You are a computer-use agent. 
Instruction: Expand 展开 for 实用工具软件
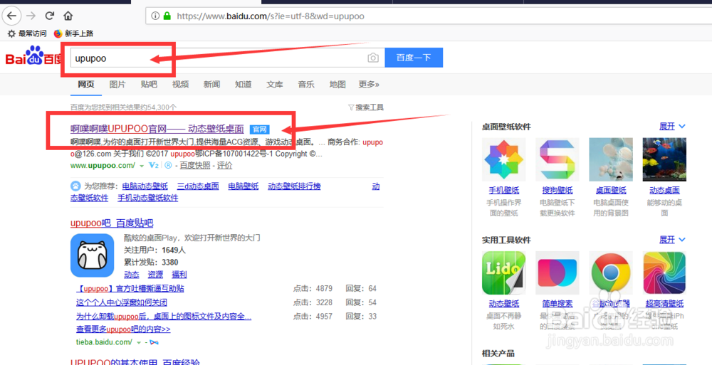(672, 239)
